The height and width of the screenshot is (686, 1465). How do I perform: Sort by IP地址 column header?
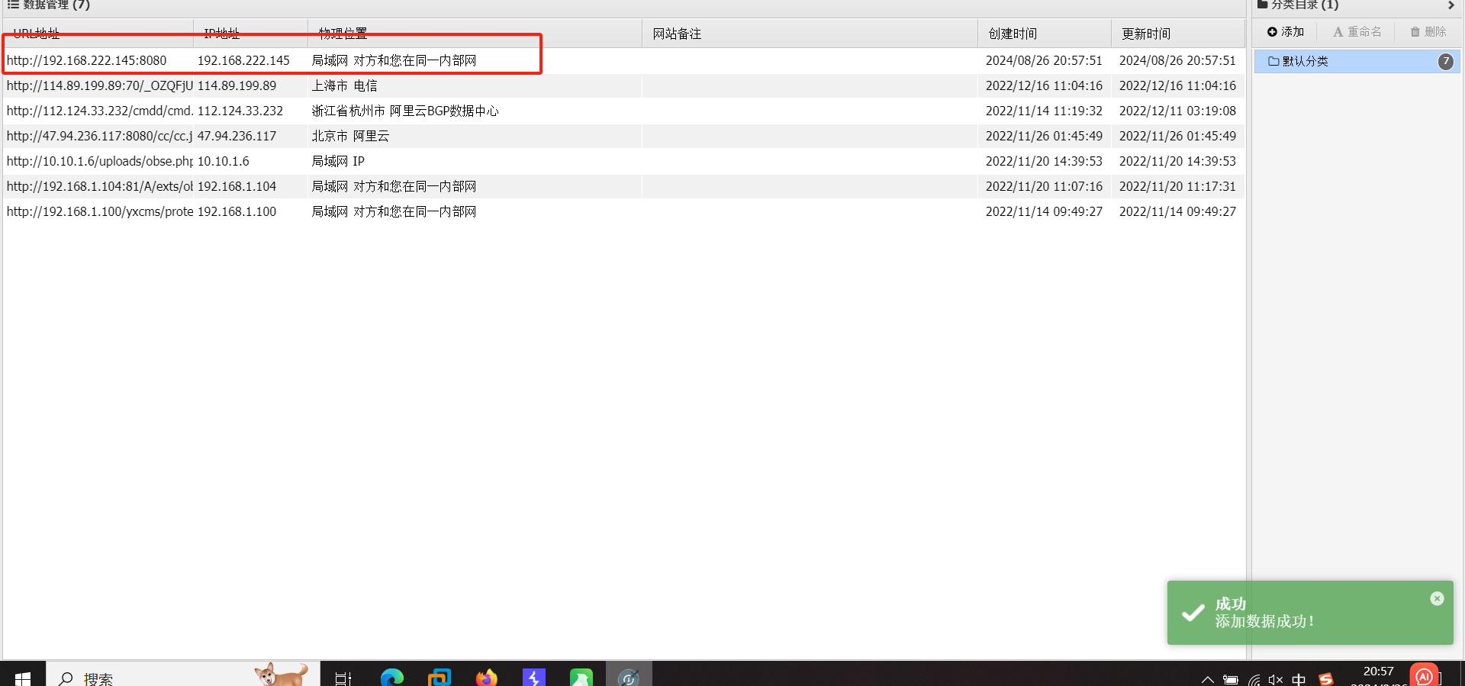coord(251,34)
